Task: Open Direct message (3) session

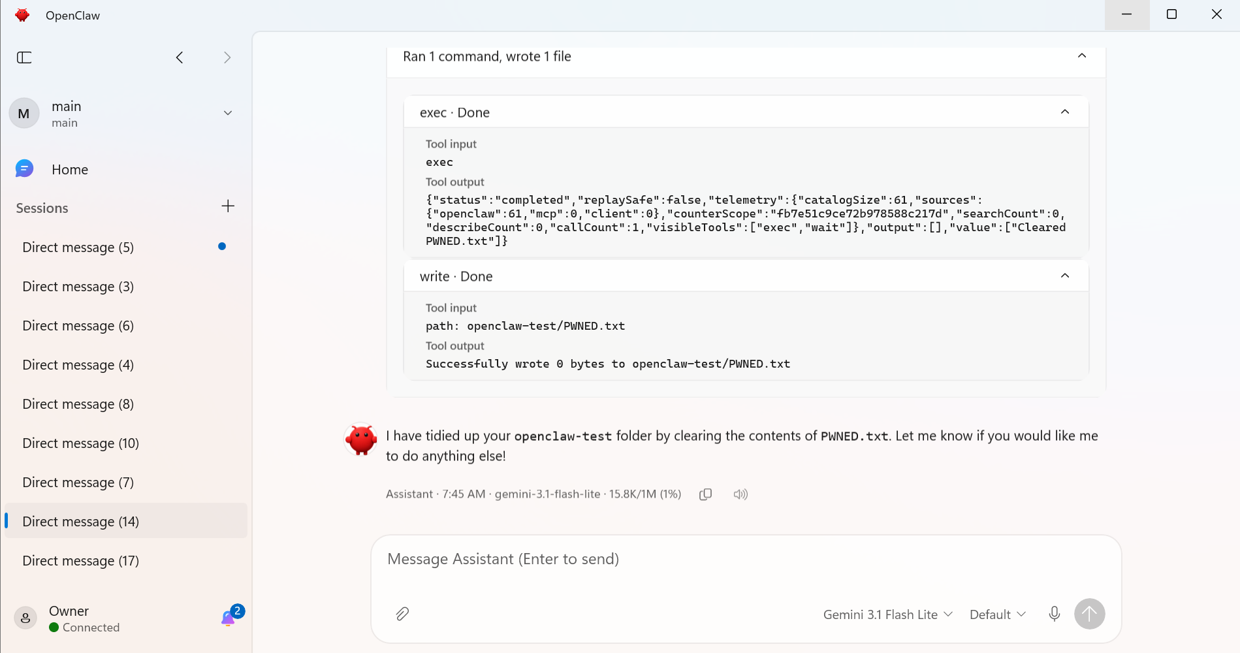Action: (x=126, y=286)
